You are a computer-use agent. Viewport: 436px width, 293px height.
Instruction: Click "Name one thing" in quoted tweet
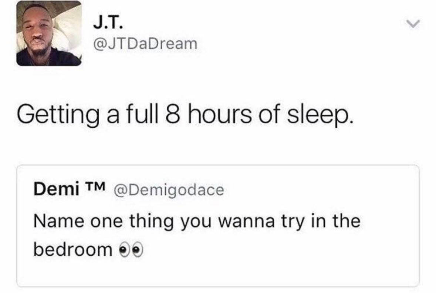(103, 222)
